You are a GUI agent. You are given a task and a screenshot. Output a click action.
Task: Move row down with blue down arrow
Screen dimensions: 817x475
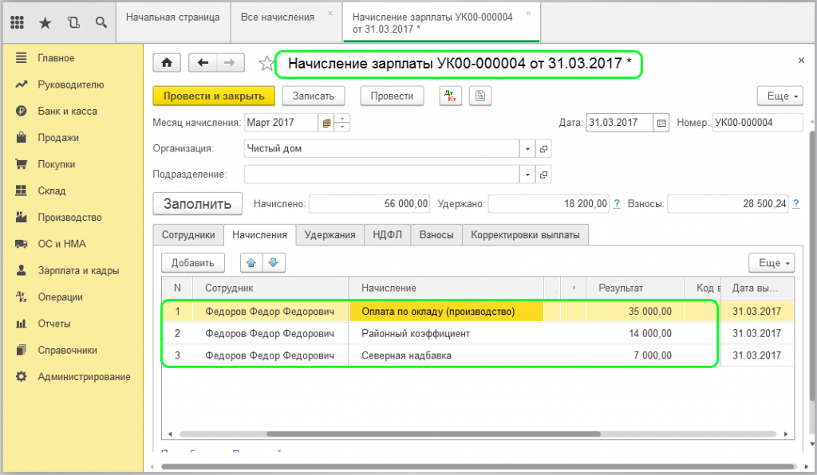pos(274,262)
